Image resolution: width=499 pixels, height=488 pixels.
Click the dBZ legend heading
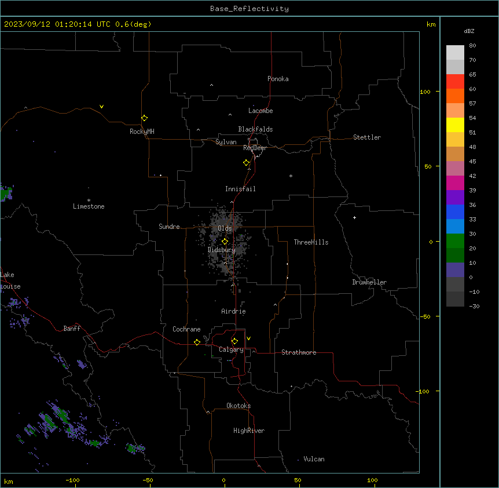point(469,31)
